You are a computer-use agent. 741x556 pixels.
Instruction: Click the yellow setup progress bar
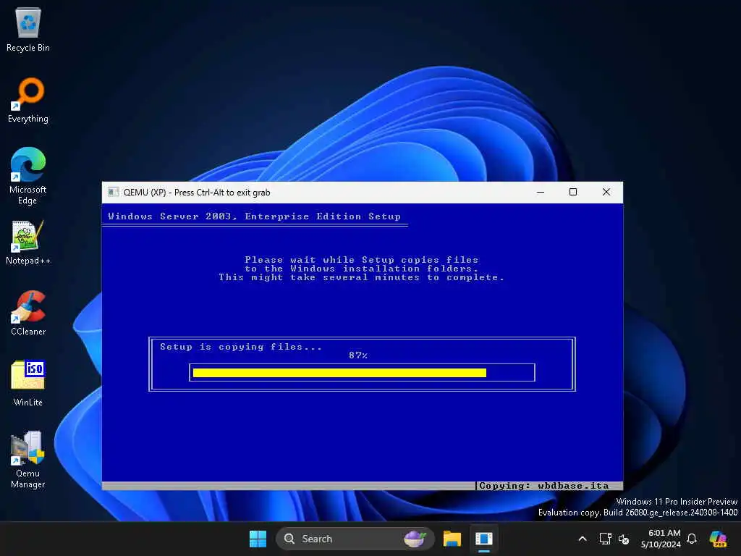pyautogui.click(x=339, y=373)
